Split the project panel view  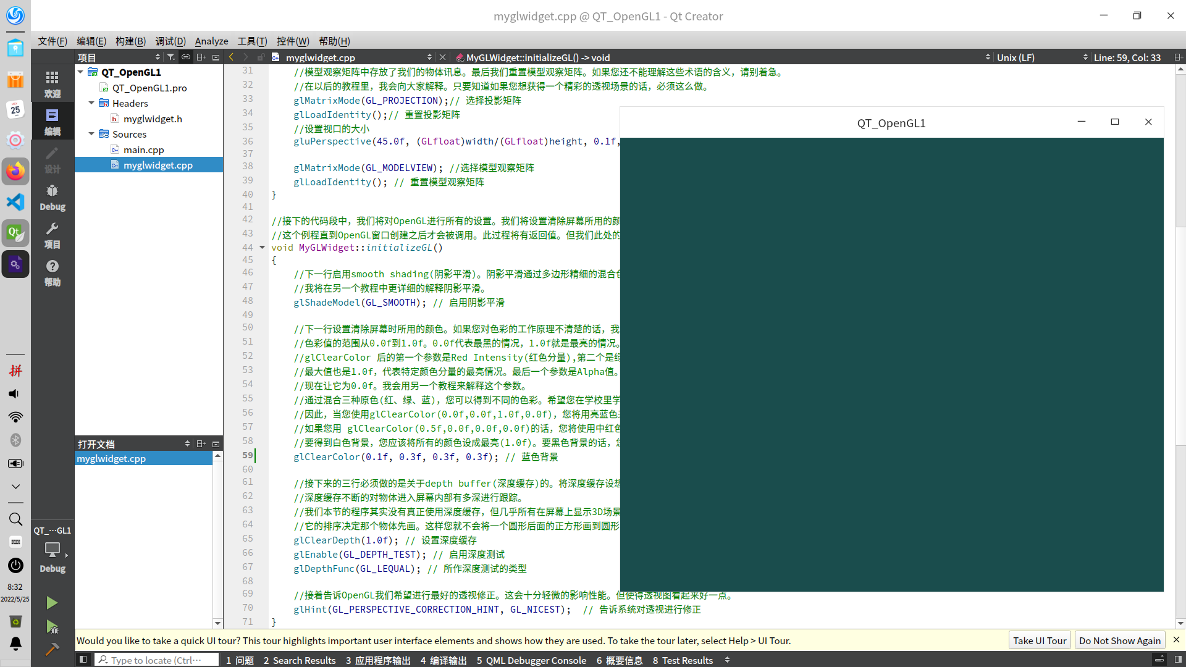[x=201, y=57]
